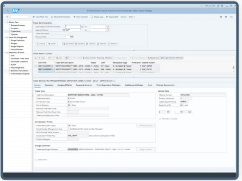Open the Display Log toolbar item
This screenshot has width=242, height=181.
click(x=97, y=17)
